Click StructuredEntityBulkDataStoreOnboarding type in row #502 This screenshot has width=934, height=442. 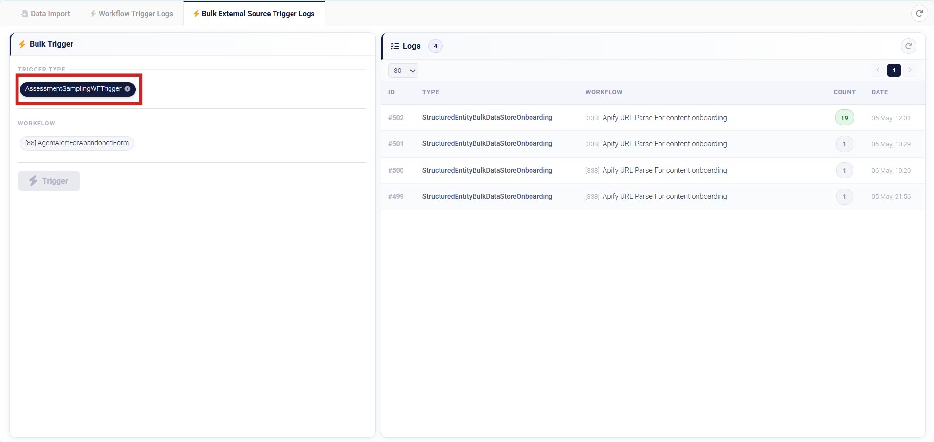pyautogui.click(x=487, y=117)
